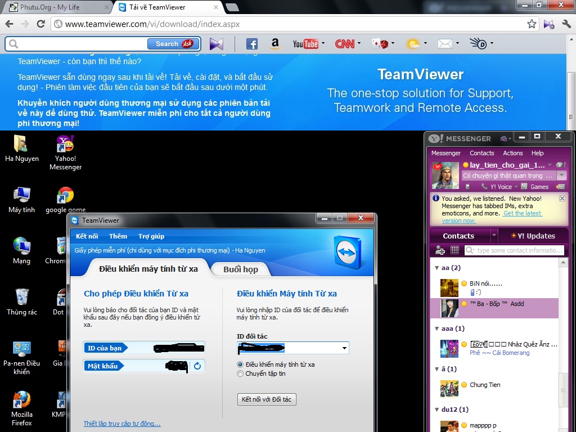Open the Trợ giúp menu in TeamViewer

151,236
